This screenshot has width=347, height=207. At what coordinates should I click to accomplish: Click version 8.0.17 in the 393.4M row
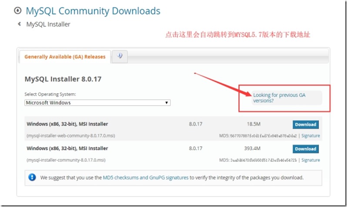(196, 148)
